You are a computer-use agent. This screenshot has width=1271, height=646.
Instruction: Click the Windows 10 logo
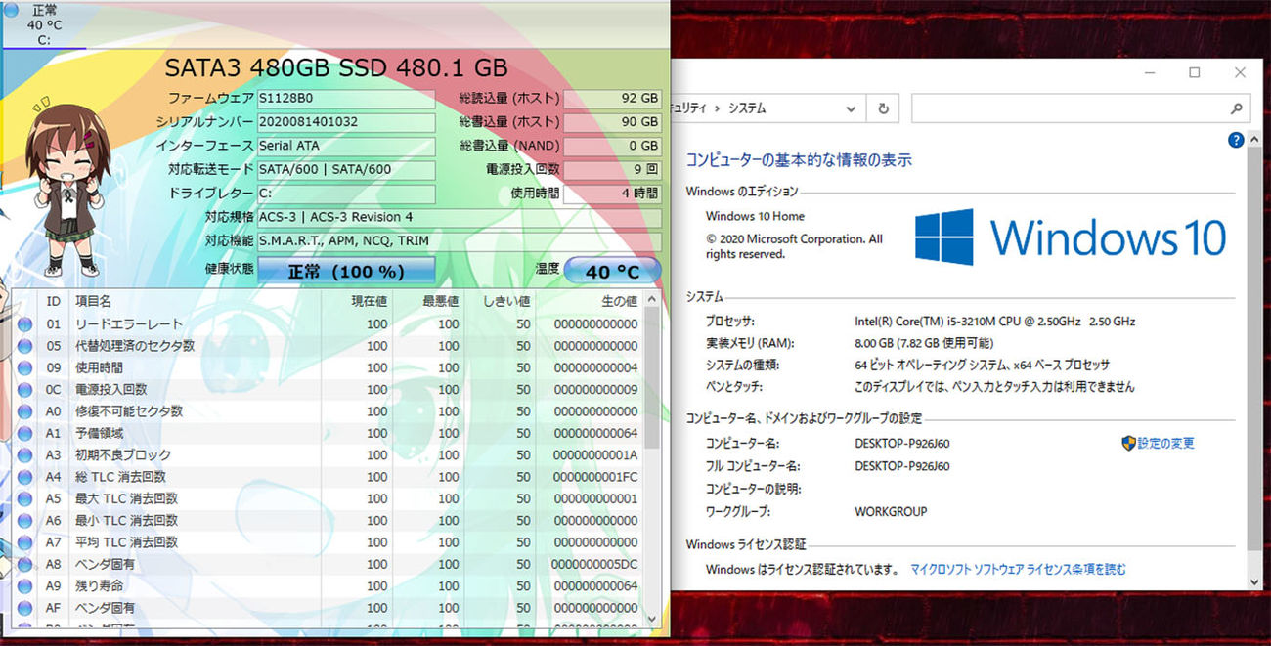pyautogui.click(x=1071, y=237)
